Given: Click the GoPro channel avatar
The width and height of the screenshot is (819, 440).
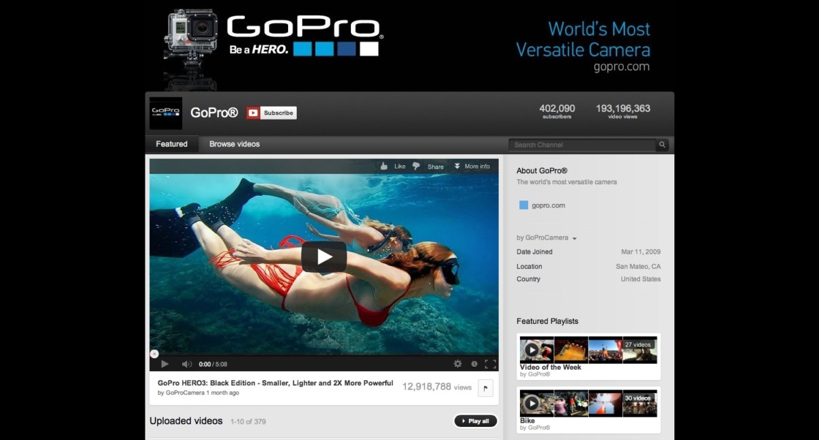Looking at the screenshot, I should click(x=166, y=113).
